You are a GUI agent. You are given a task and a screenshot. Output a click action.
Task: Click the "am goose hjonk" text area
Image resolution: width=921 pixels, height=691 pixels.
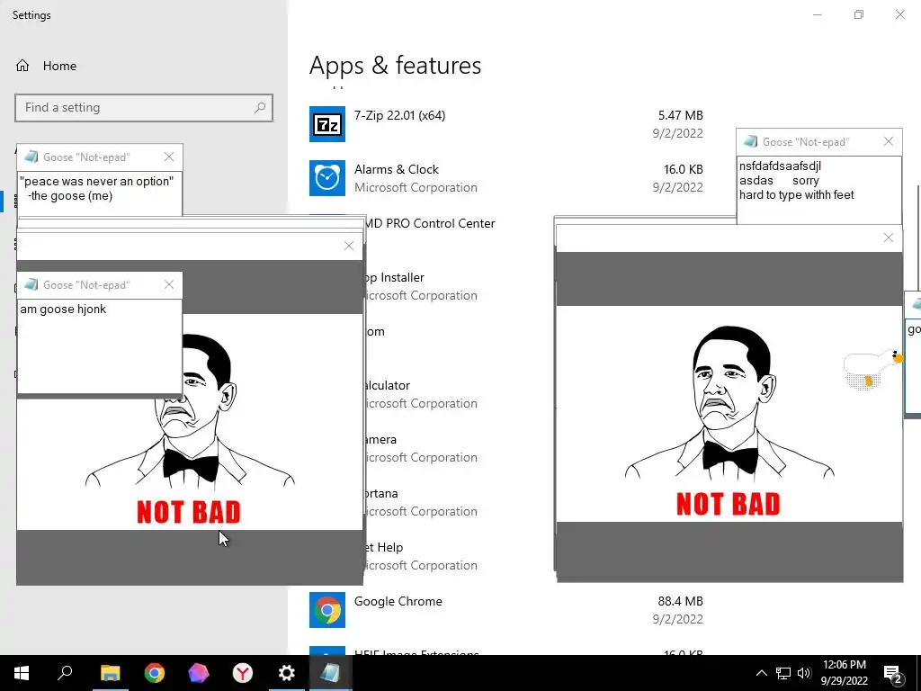100,346
